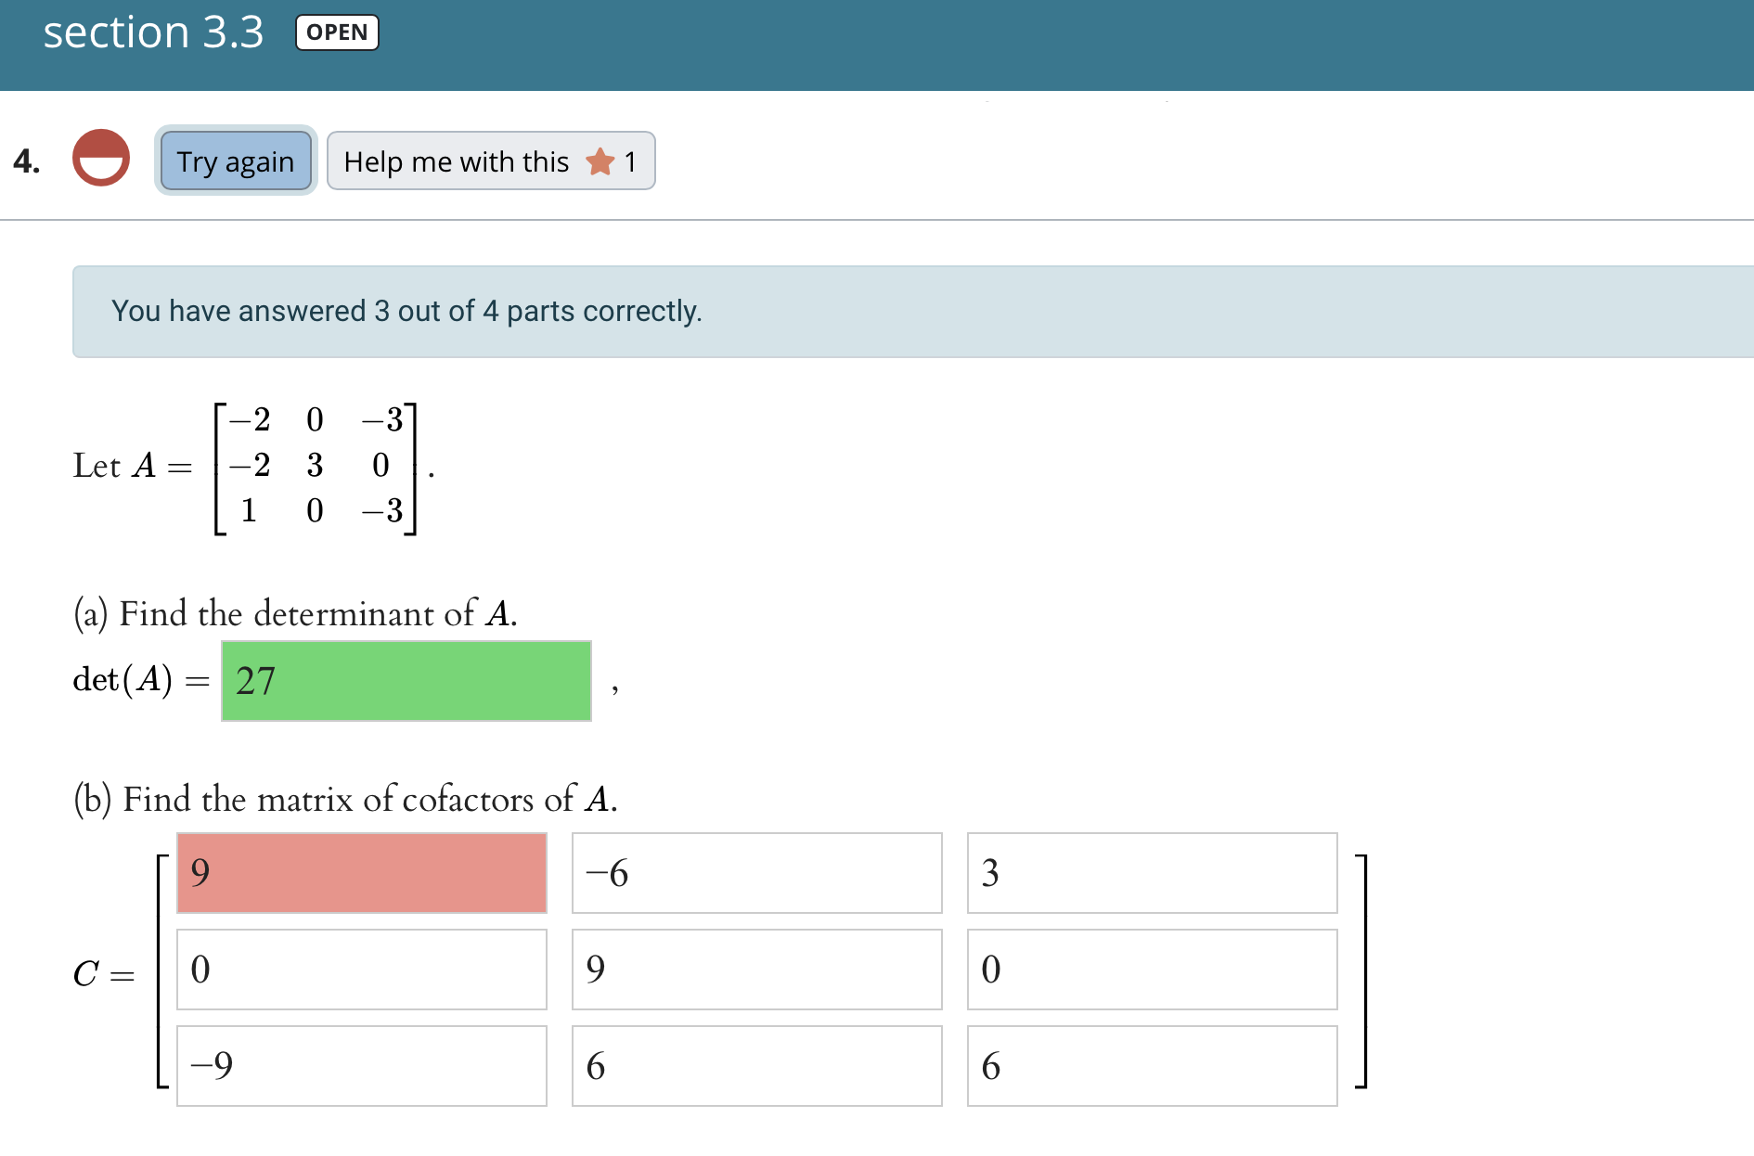Screen dimensions: 1754x1156
Task: Click the matrix A definition
Action: point(253,467)
